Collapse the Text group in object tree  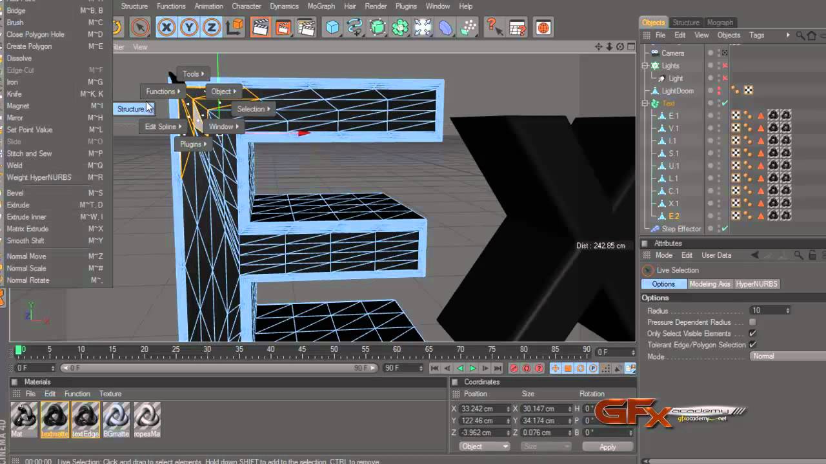tap(645, 103)
